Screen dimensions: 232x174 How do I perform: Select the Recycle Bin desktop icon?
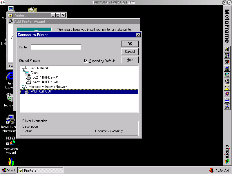pyautogui.click(x=10, y=97)
